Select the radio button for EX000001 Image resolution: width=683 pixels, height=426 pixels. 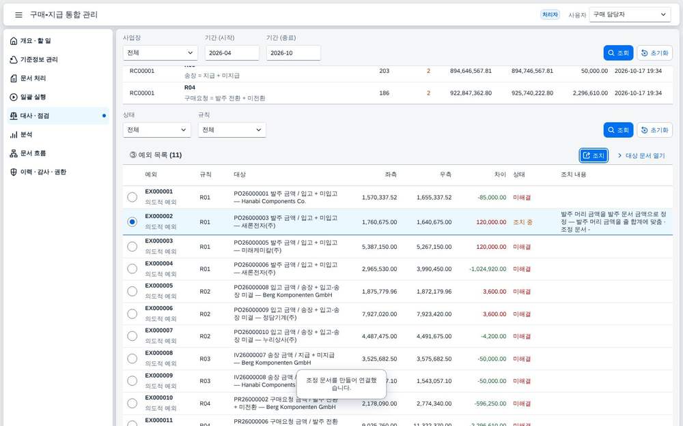click(132, 198)
